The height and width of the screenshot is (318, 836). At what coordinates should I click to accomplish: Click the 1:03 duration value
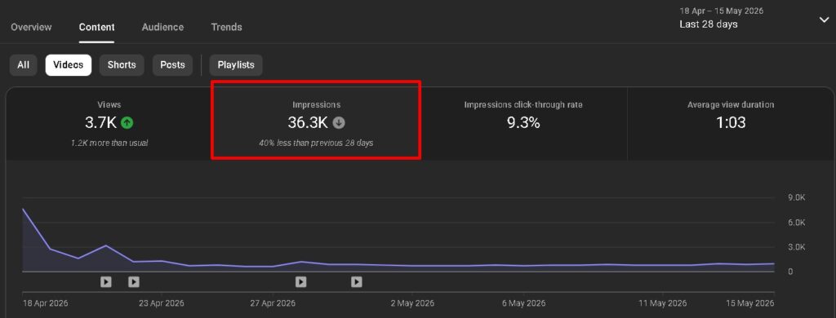(x=731, y=123)
